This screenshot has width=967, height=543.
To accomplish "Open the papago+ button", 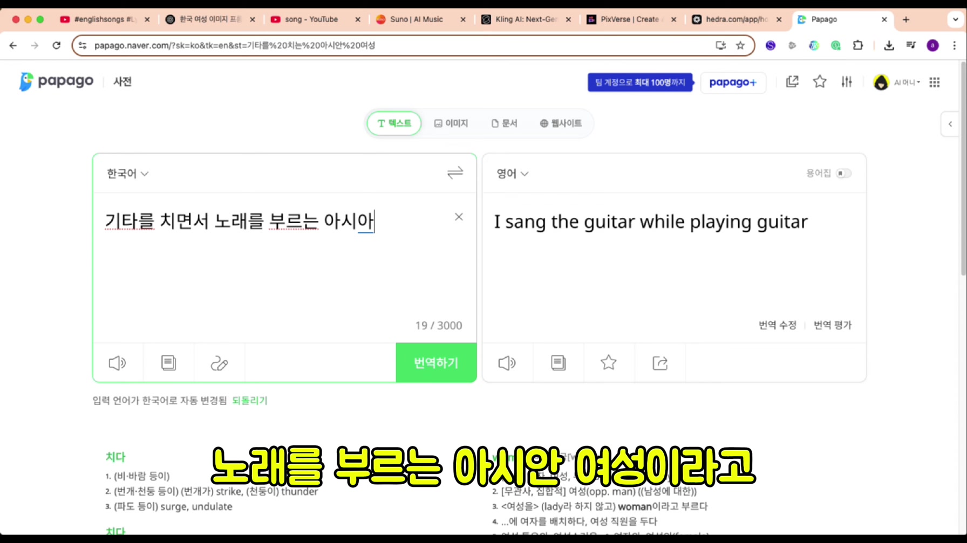I will [733, 83].
